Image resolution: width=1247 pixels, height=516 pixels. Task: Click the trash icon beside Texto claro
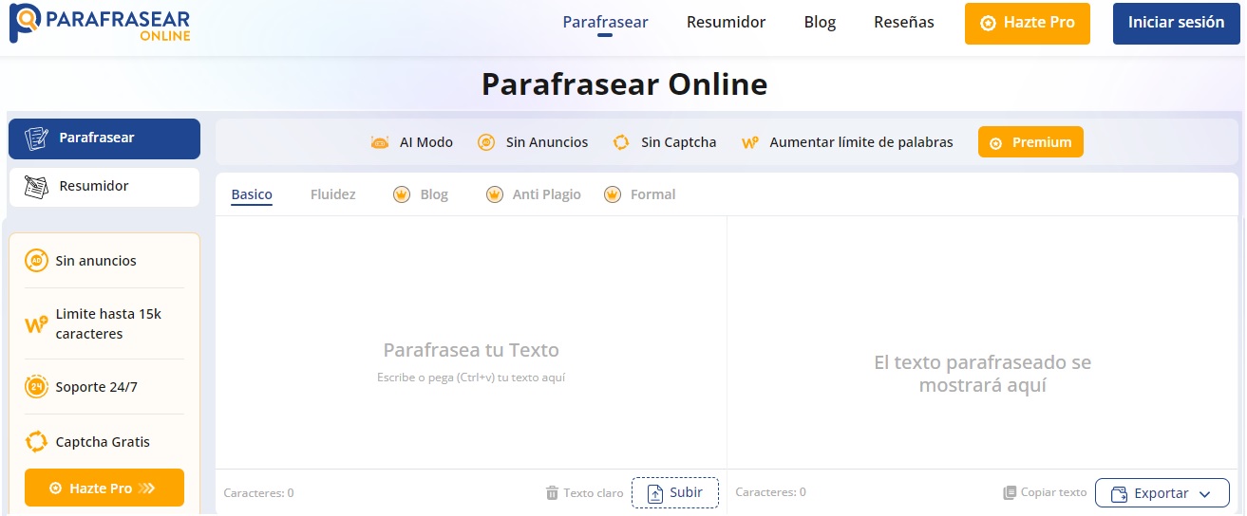point(552,493)
